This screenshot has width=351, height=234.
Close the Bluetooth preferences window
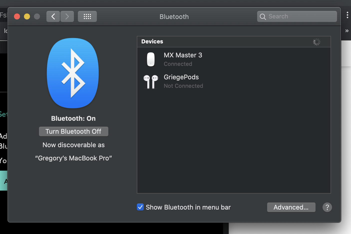click(17, 16)
